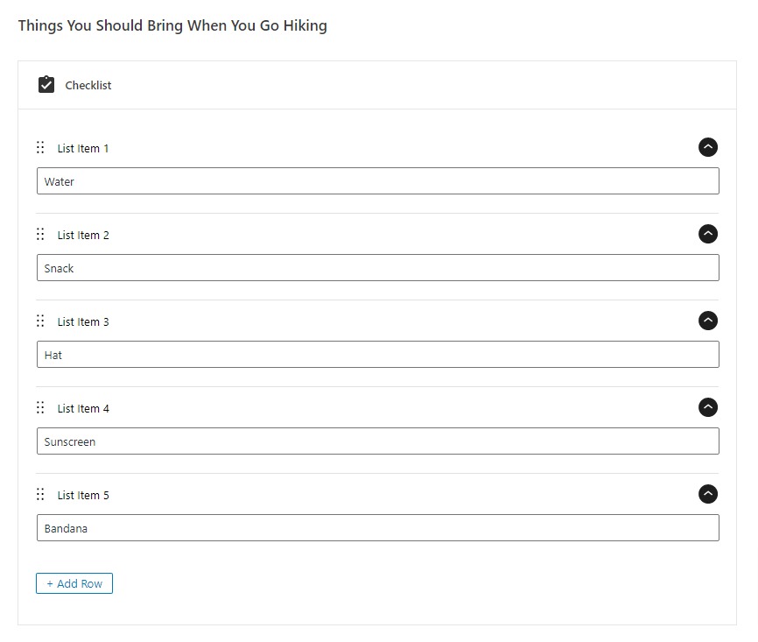This screenshot has height=642, width=758.
Task: Click the Checklist panel header label
Action: coord(88,85)
